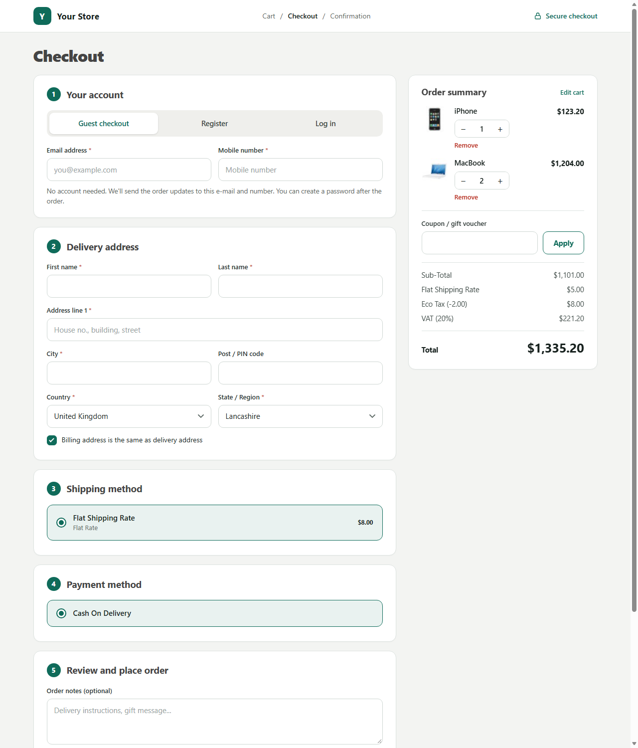
Task: Switch to Log in tab
Action: tap(325, 124)
